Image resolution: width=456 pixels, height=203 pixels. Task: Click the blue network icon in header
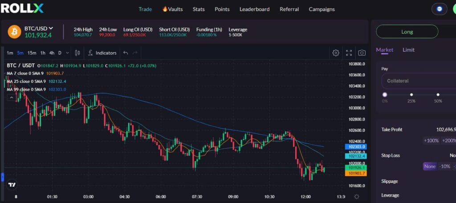(x=439, y=9)
